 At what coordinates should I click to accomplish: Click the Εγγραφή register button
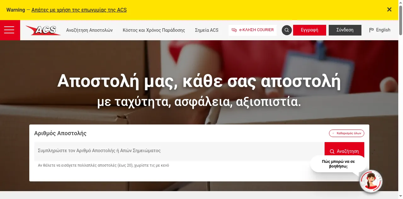(309, 30)
